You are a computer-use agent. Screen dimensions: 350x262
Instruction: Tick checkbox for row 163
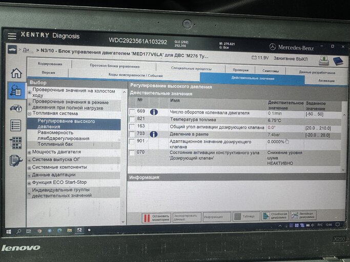click(x=132, y=126)
